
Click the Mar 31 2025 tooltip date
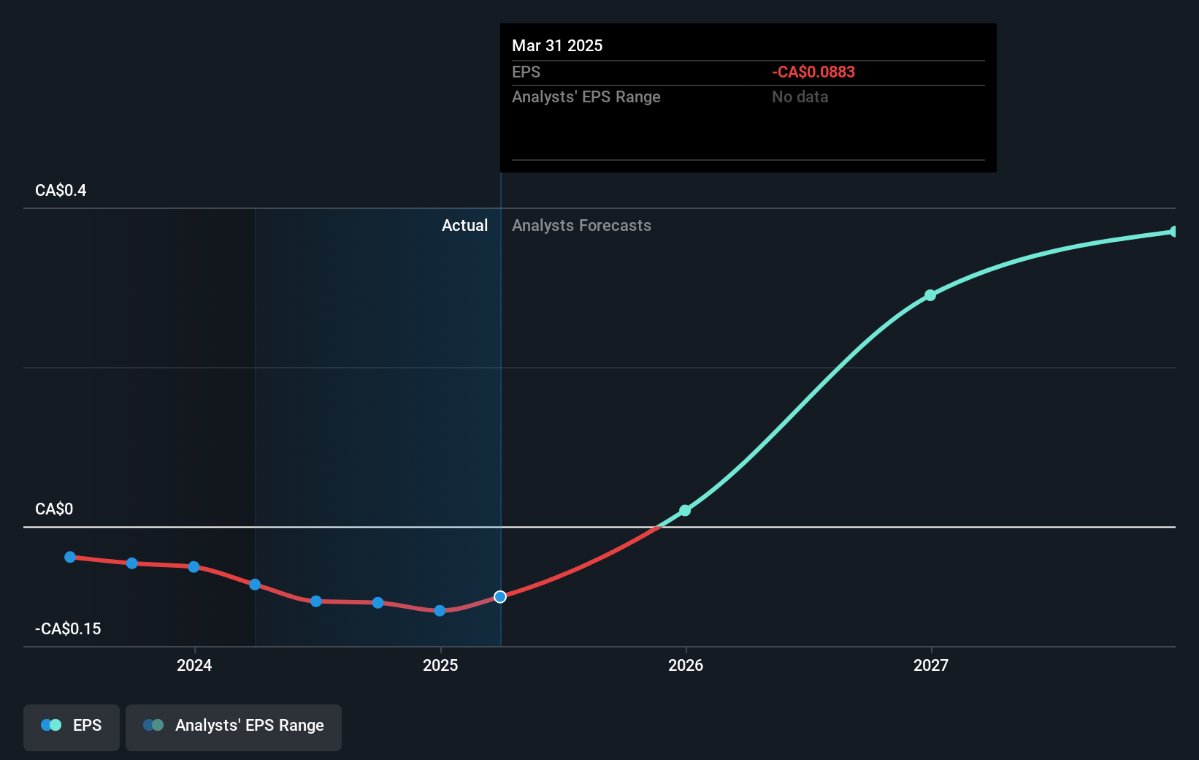[x=557, y=46]
